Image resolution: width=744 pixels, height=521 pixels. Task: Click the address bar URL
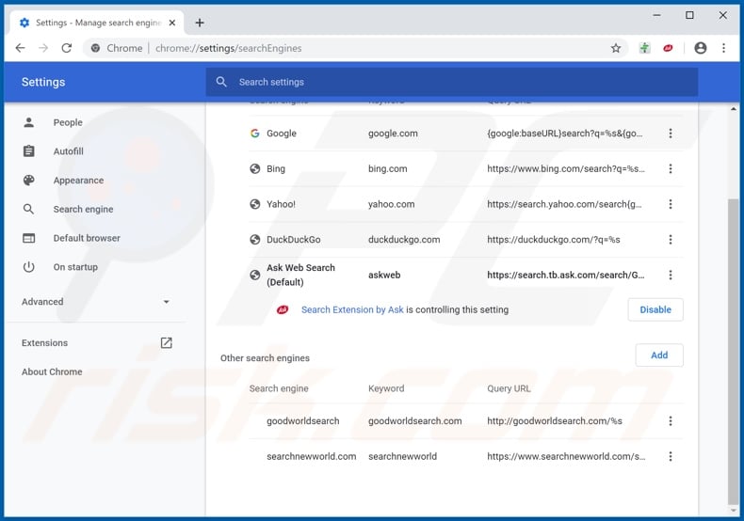(x=228, y=48)
